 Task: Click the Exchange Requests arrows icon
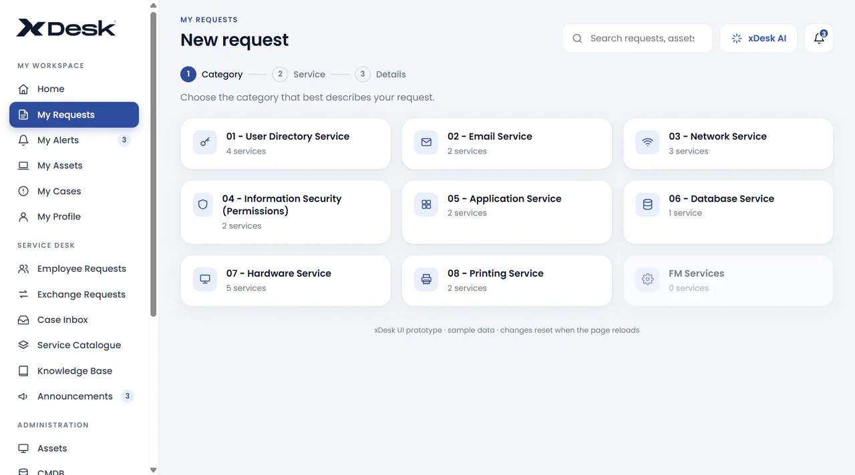tap(23, 294)
